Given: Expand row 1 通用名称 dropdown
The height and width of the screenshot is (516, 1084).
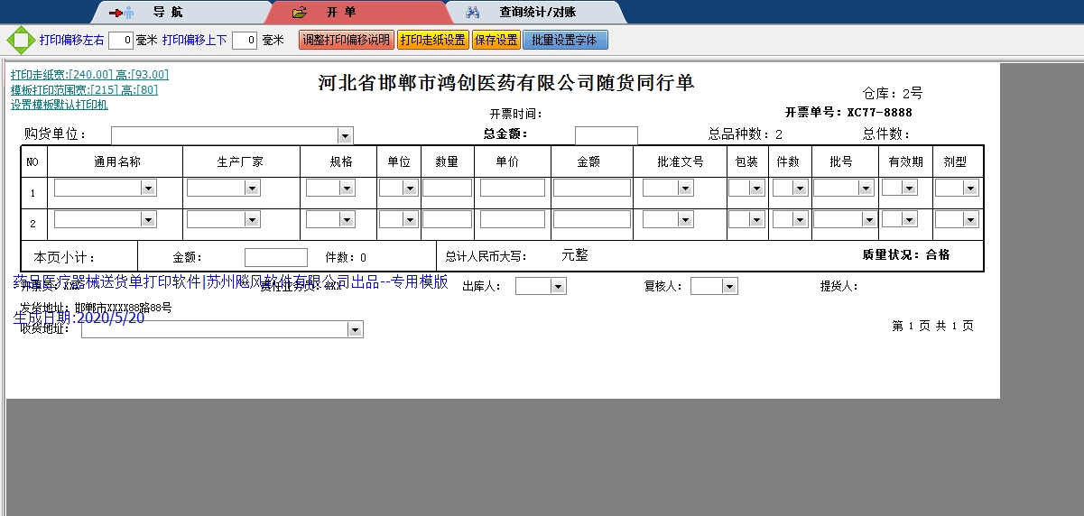Looking at the screenshot, I should click(x=149, y=188).
